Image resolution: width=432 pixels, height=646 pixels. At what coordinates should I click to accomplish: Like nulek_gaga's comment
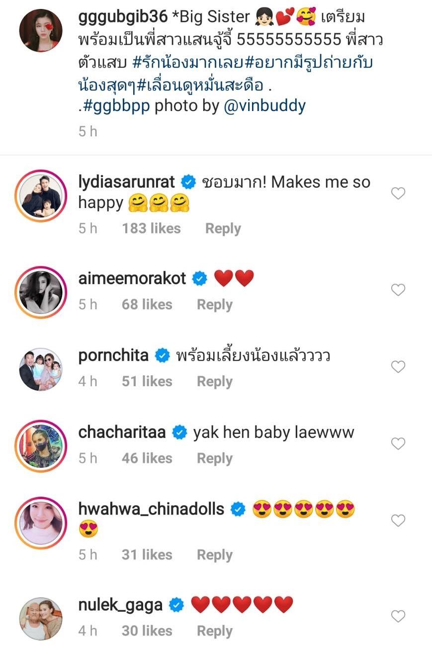(398, 617)
